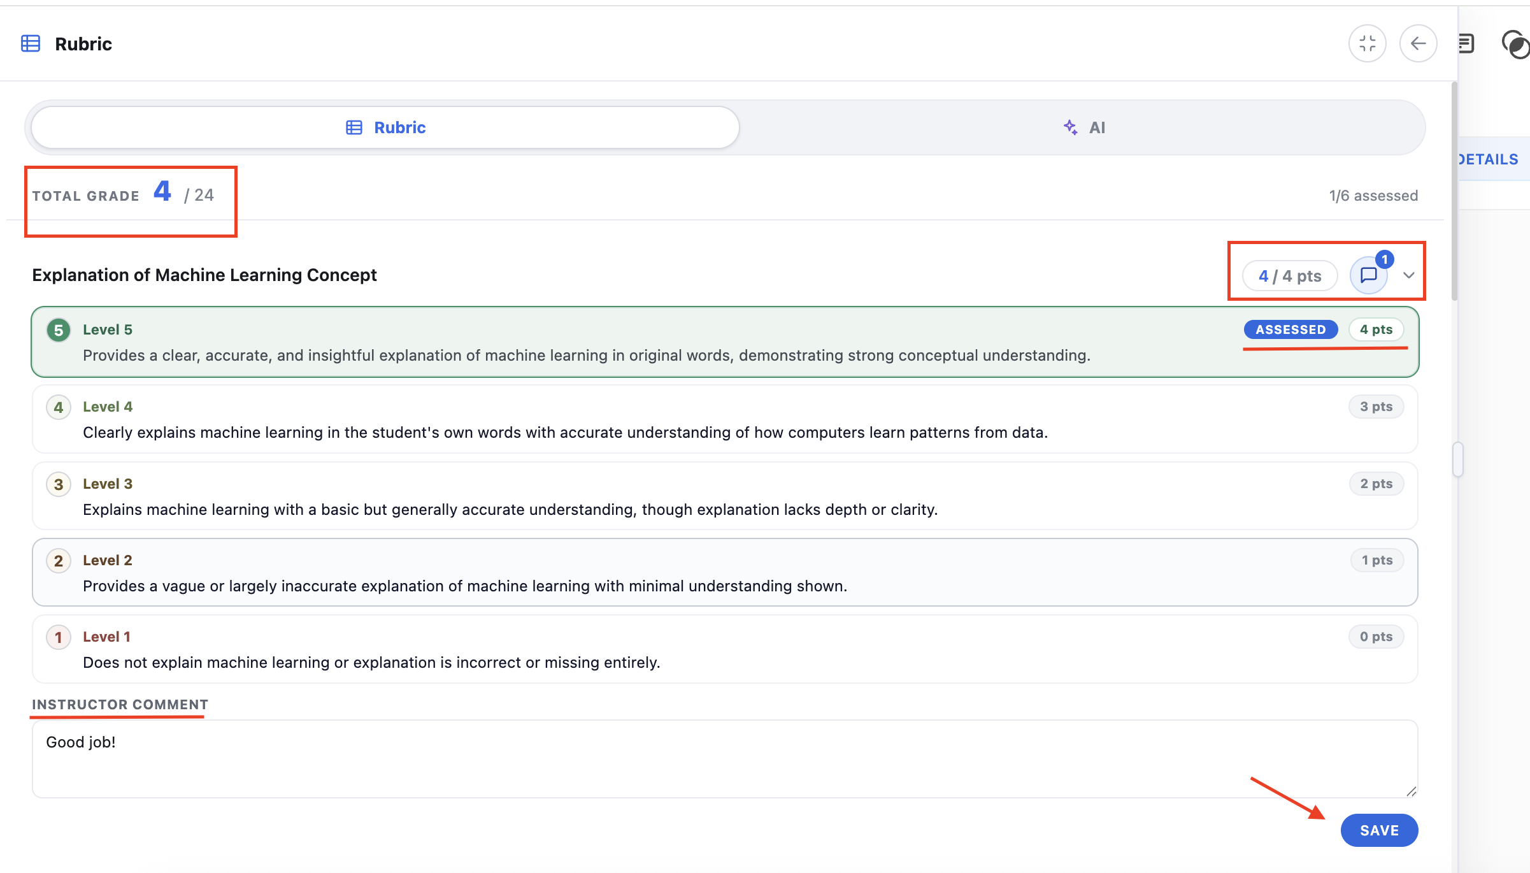
Task: Click the chat bubbles icon at top right
Action: tap(1516, 44)
